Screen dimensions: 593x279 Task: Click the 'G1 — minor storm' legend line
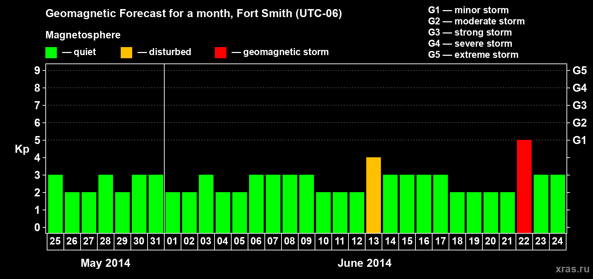[x=468, y=10]
